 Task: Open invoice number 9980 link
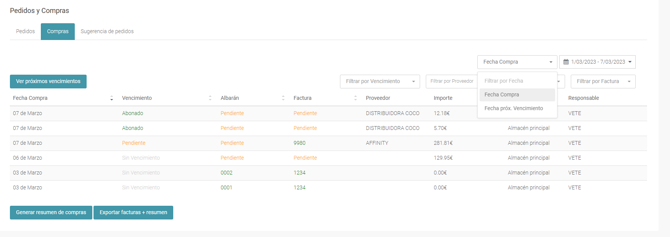tap(300, 143)
